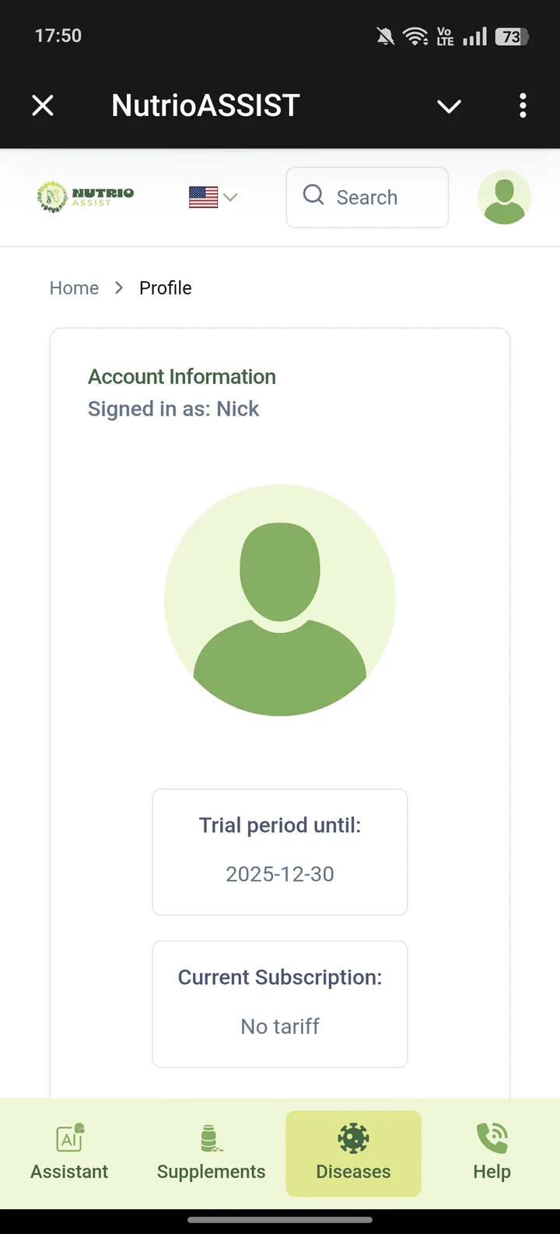Click the large profile picture
The width and height of the screenshot is (560, 1234).
(280, 600)
